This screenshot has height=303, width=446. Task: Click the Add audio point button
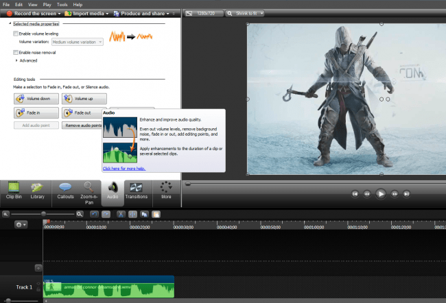click(x=36, y=125)
